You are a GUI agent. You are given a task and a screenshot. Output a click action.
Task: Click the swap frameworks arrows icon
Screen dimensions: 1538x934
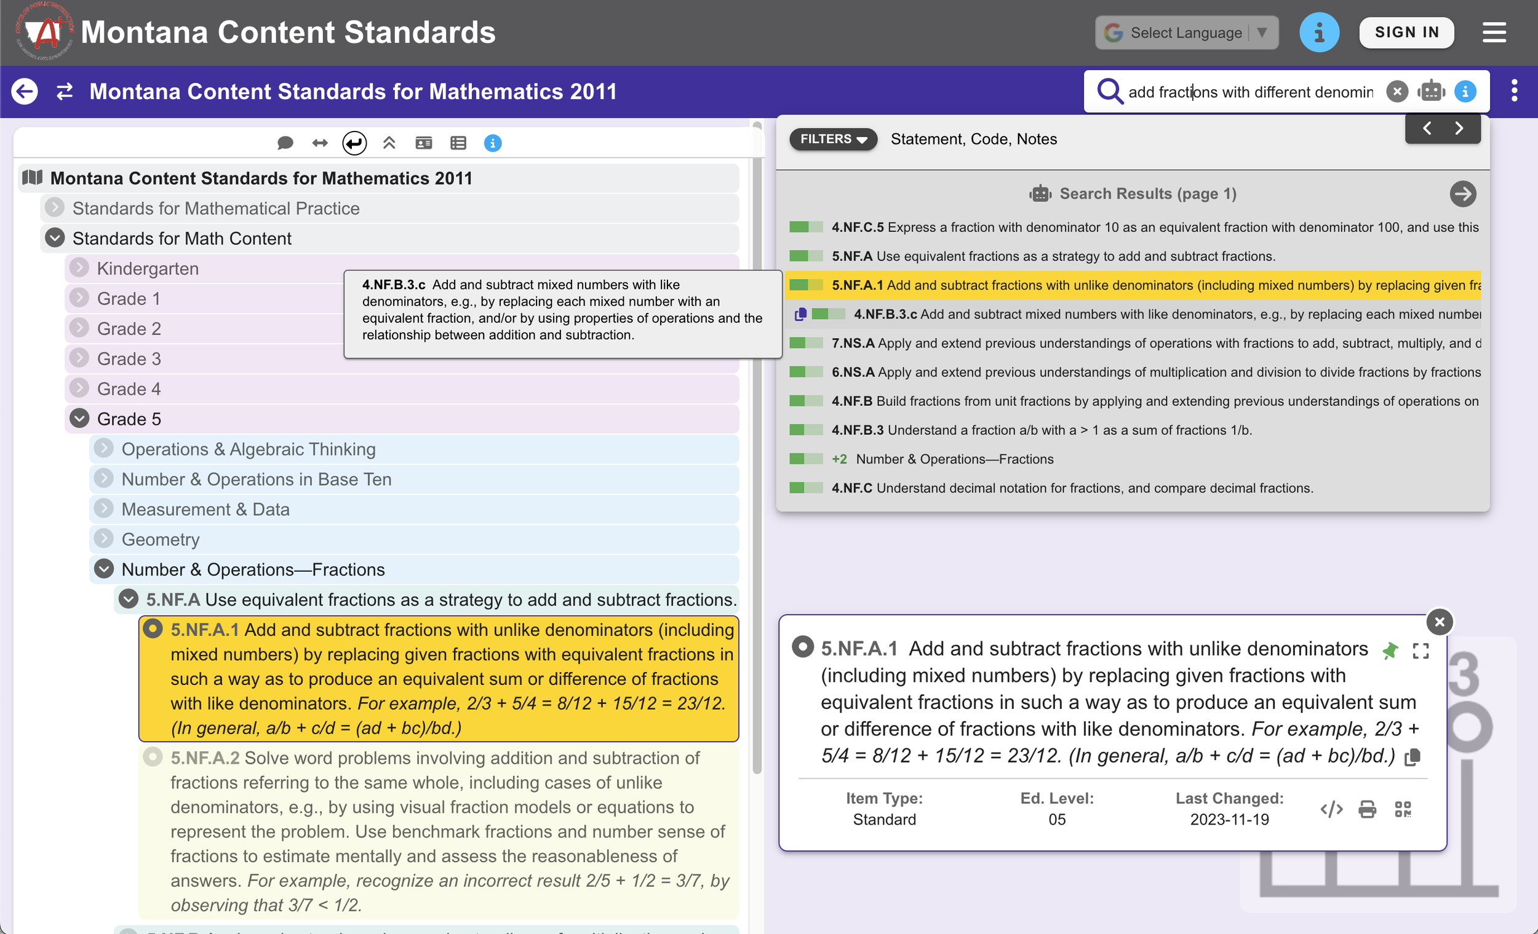pos(65,92)
